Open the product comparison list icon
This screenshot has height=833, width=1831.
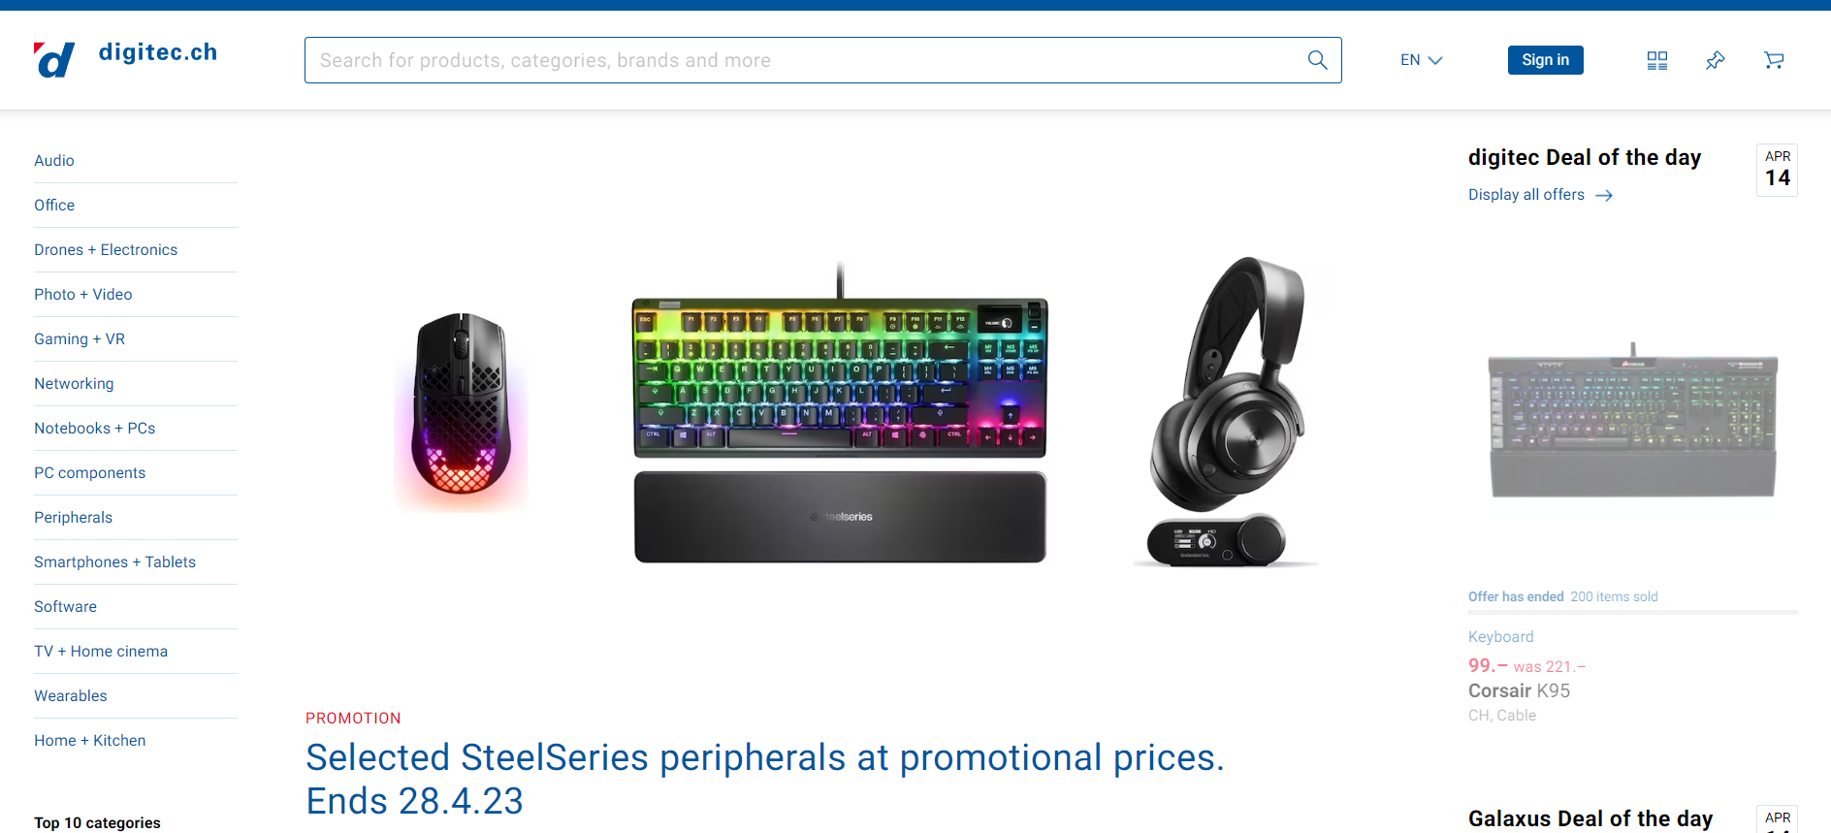(1657, 60)
